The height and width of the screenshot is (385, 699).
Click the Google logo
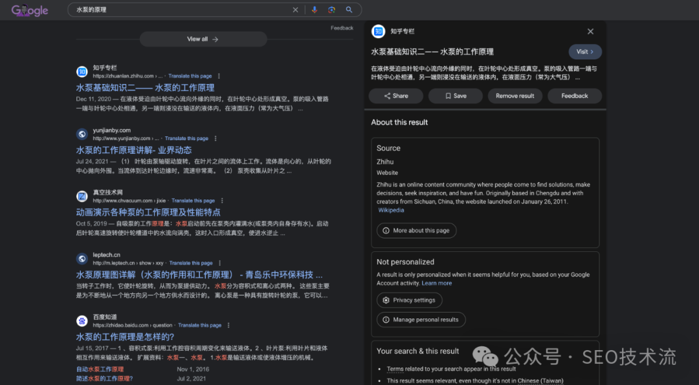30,10
